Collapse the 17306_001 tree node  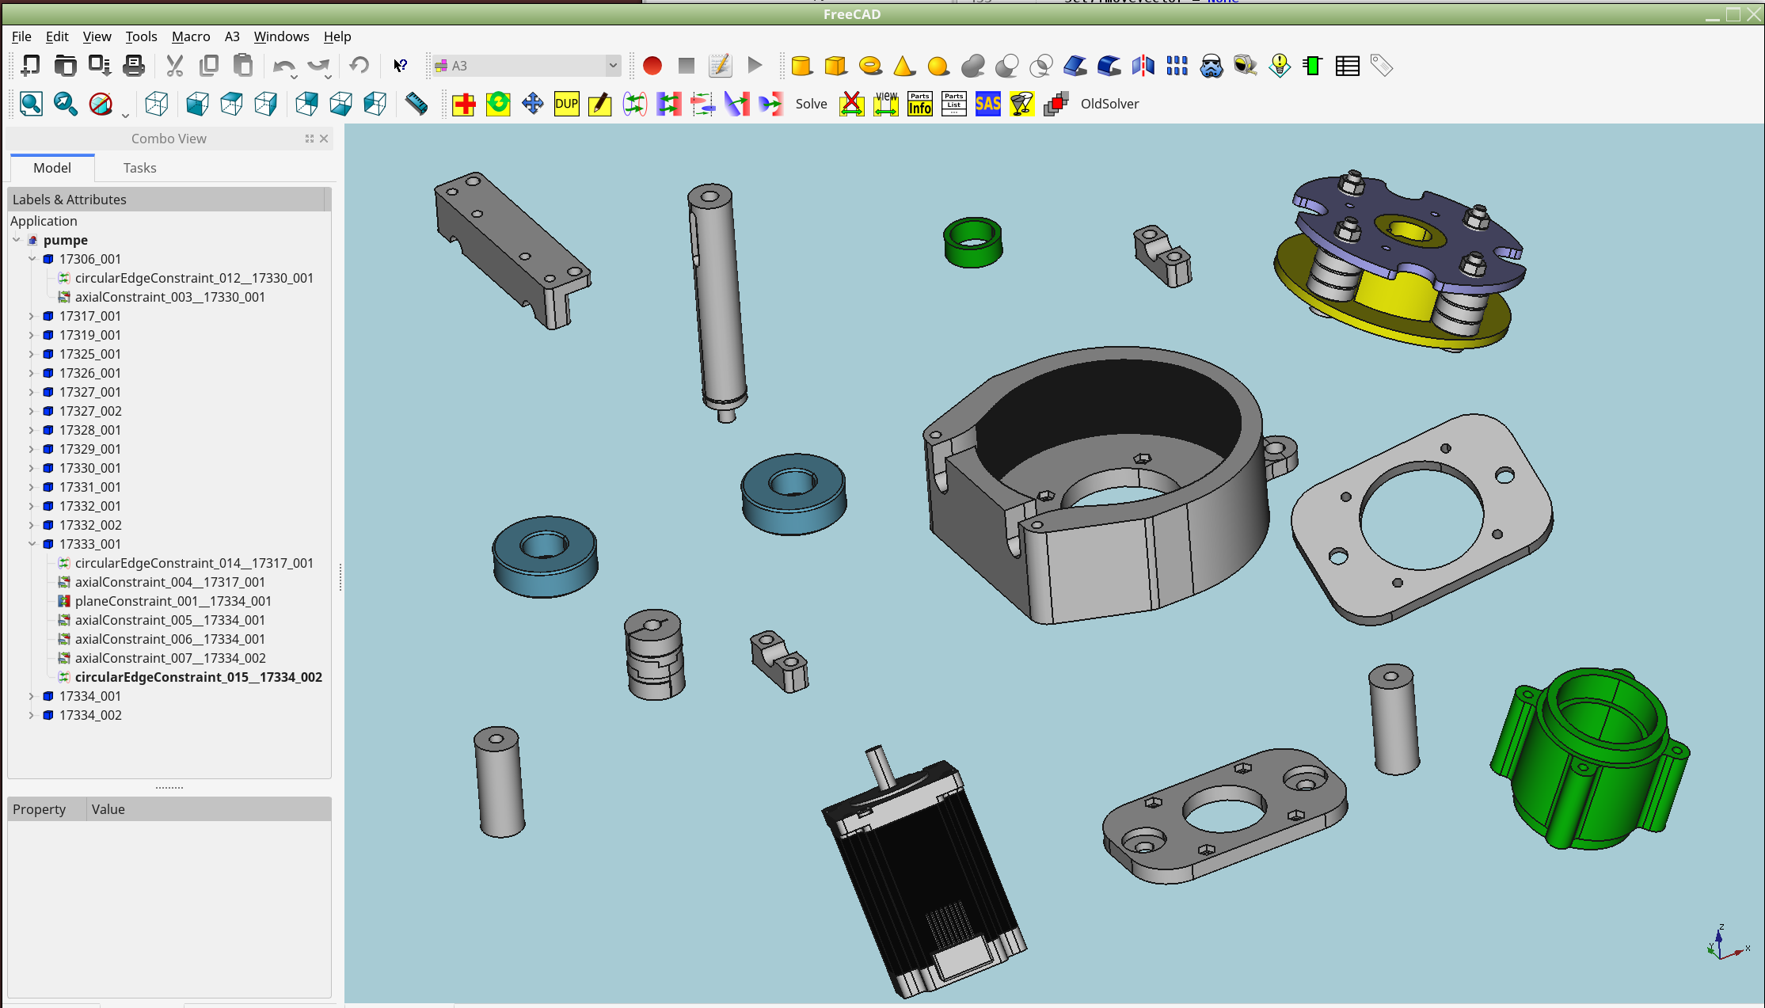[x=32, y=259]
